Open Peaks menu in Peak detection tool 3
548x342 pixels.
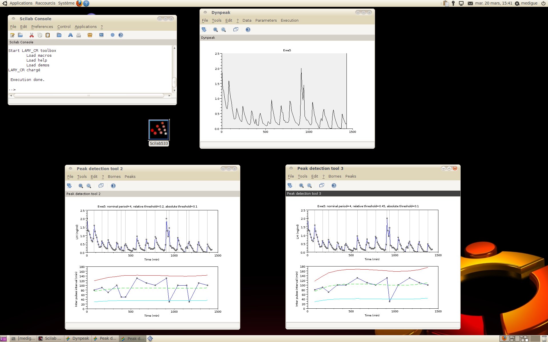(350, 176)
